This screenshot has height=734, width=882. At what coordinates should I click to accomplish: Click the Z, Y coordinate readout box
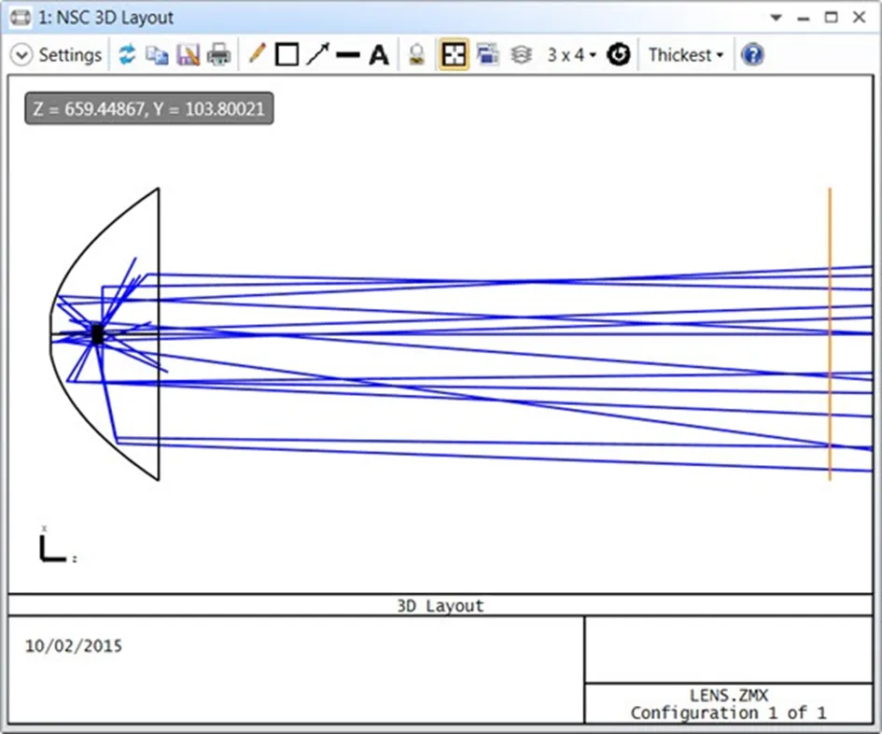(x=149, y=108)
